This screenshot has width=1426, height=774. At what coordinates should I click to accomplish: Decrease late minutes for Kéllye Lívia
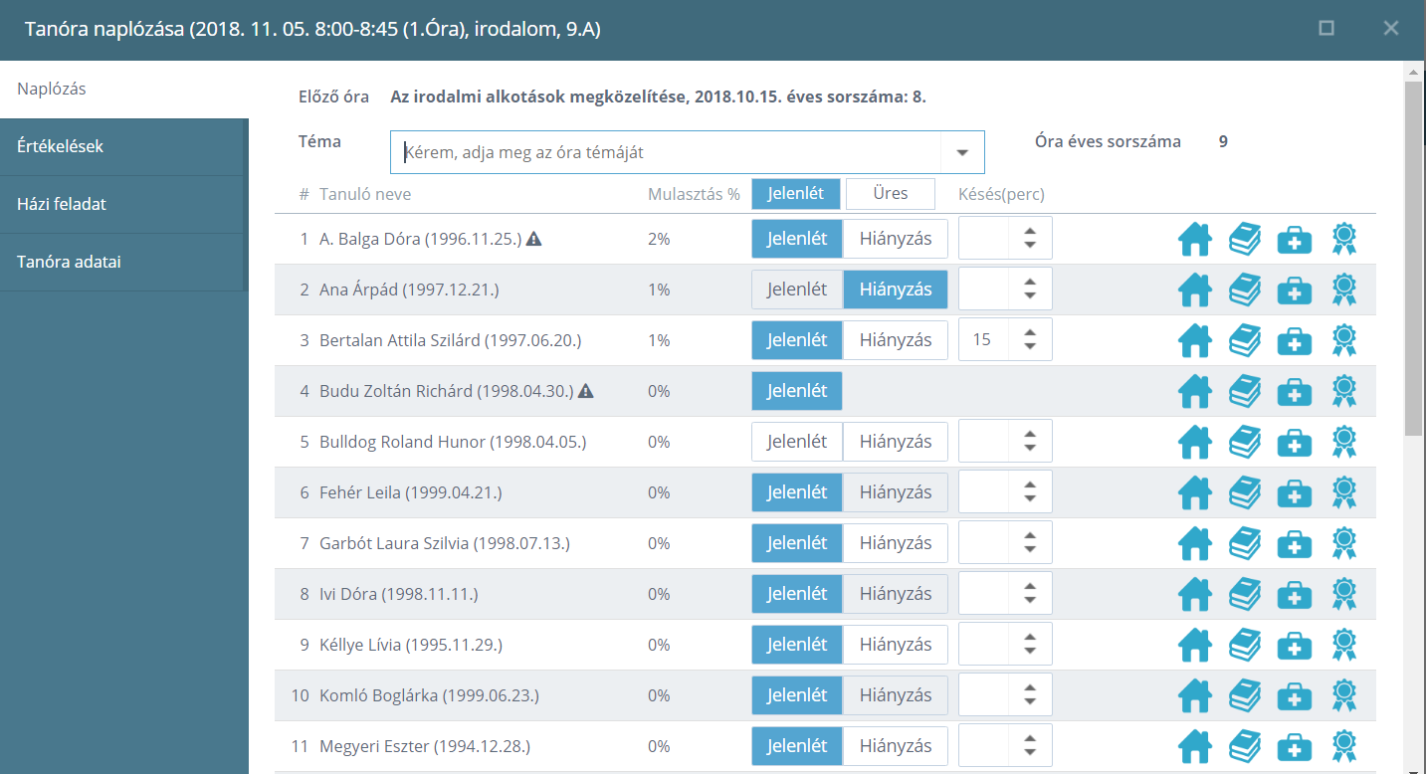point(1030,653)
